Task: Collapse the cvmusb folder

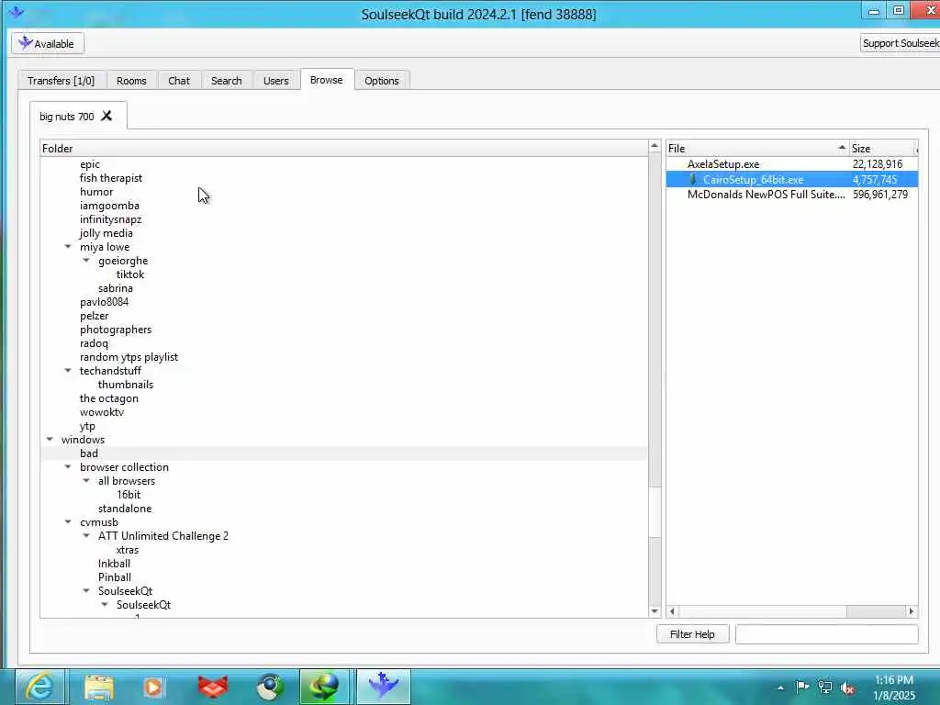Action: pyautogui.click(x=68, y=522)
